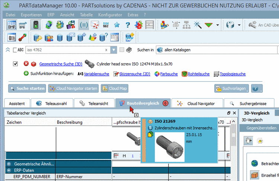Click the SAP toolbar icon
Screen dimensions: 279x181
129,37
